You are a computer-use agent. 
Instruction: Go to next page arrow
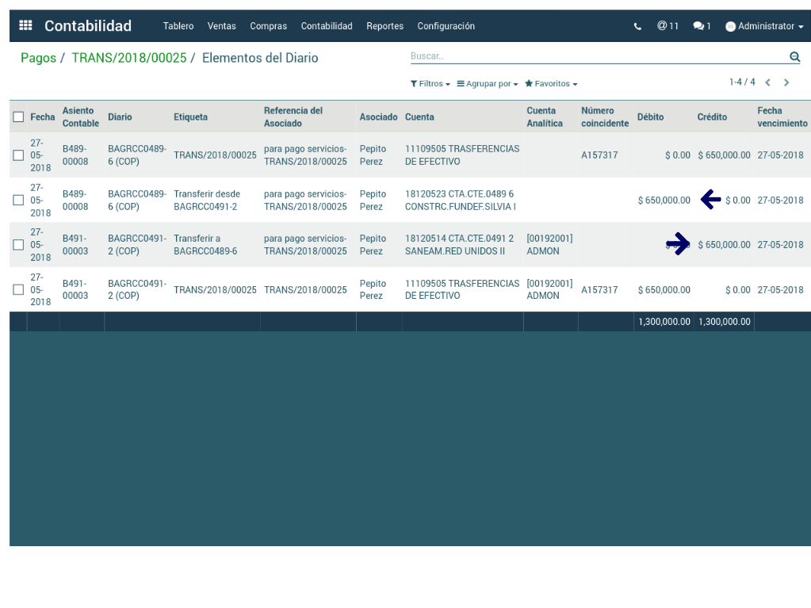tap(786, 82)
